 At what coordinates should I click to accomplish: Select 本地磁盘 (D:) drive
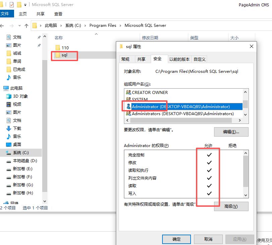[24, 161]
